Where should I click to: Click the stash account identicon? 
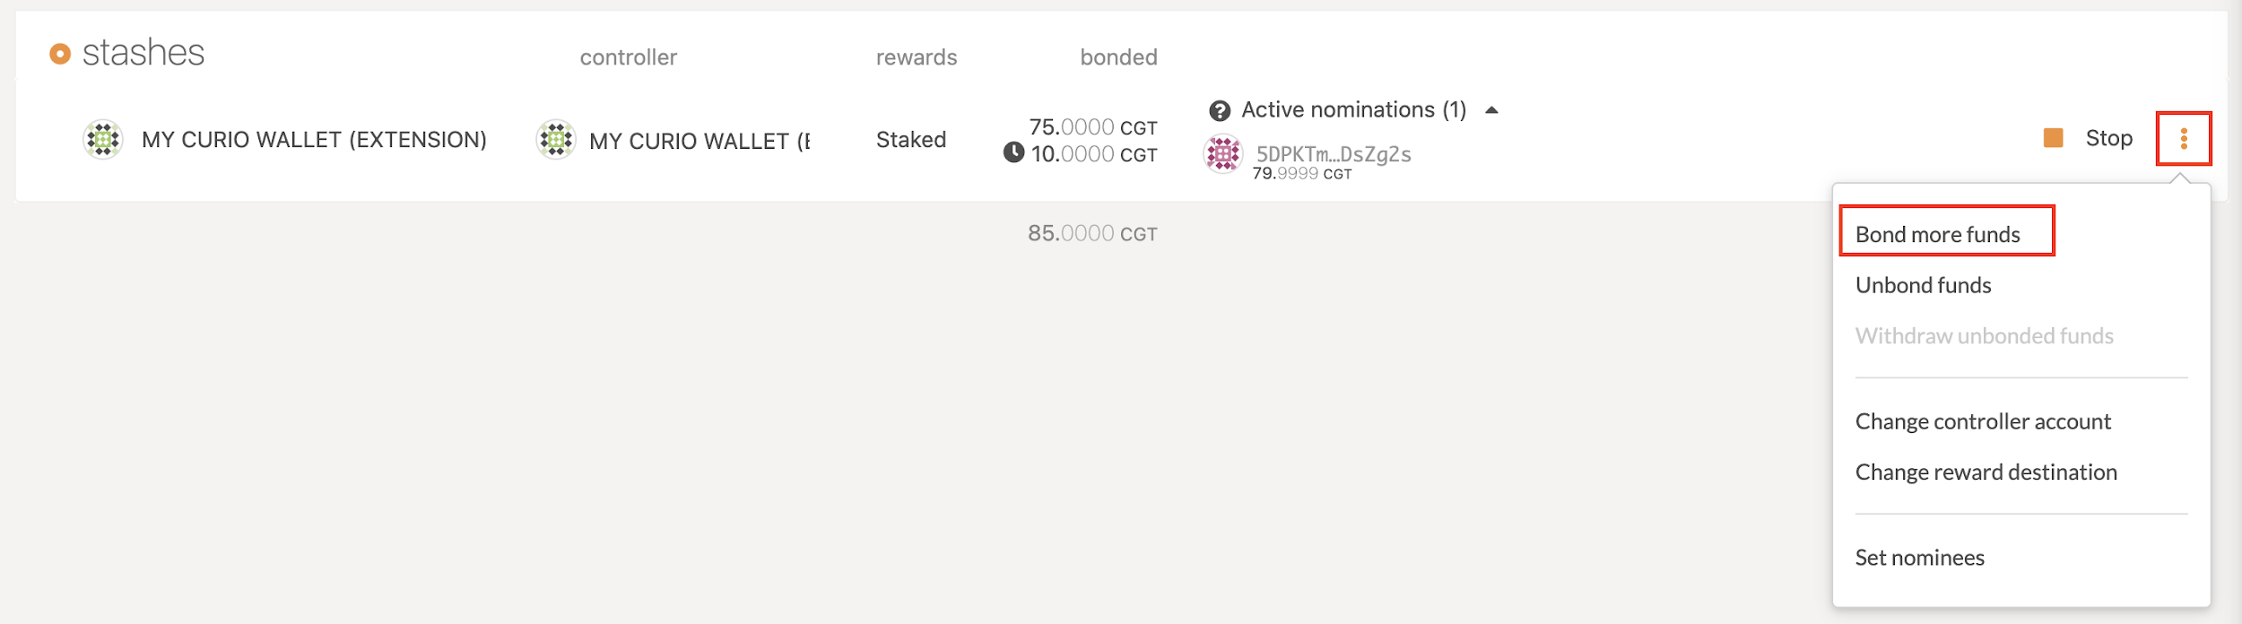coord(103,139)
